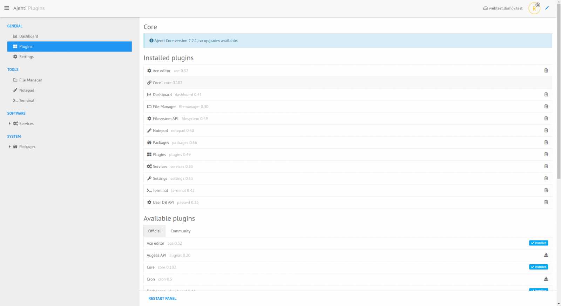Click the Ace editor gear icon

(149, 70)
